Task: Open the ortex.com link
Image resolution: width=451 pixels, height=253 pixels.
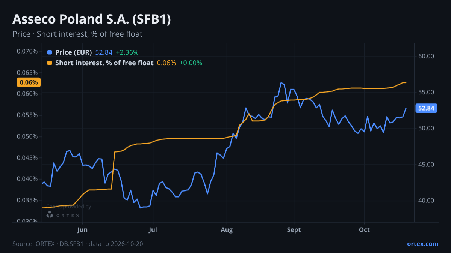Action: point(423,244)
